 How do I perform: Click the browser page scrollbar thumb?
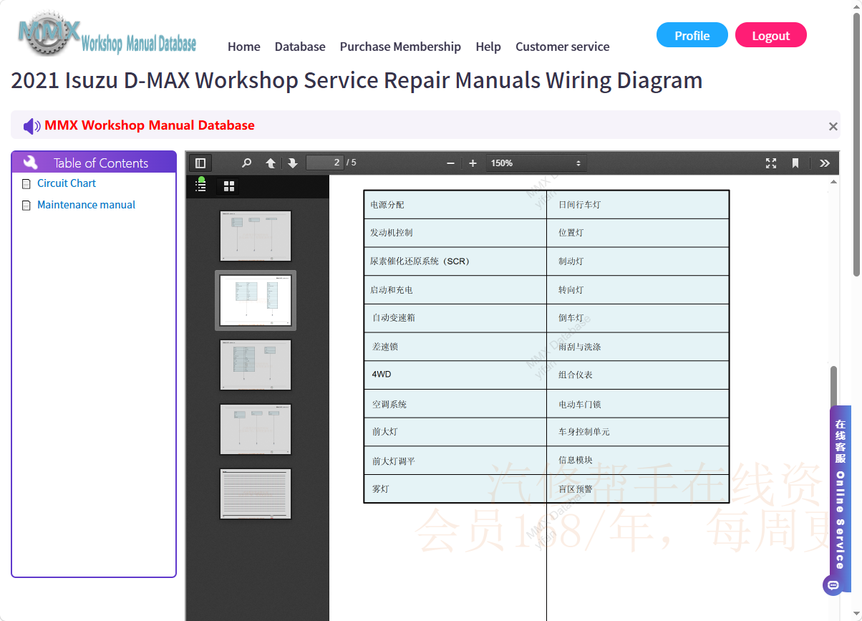[856, 143]
